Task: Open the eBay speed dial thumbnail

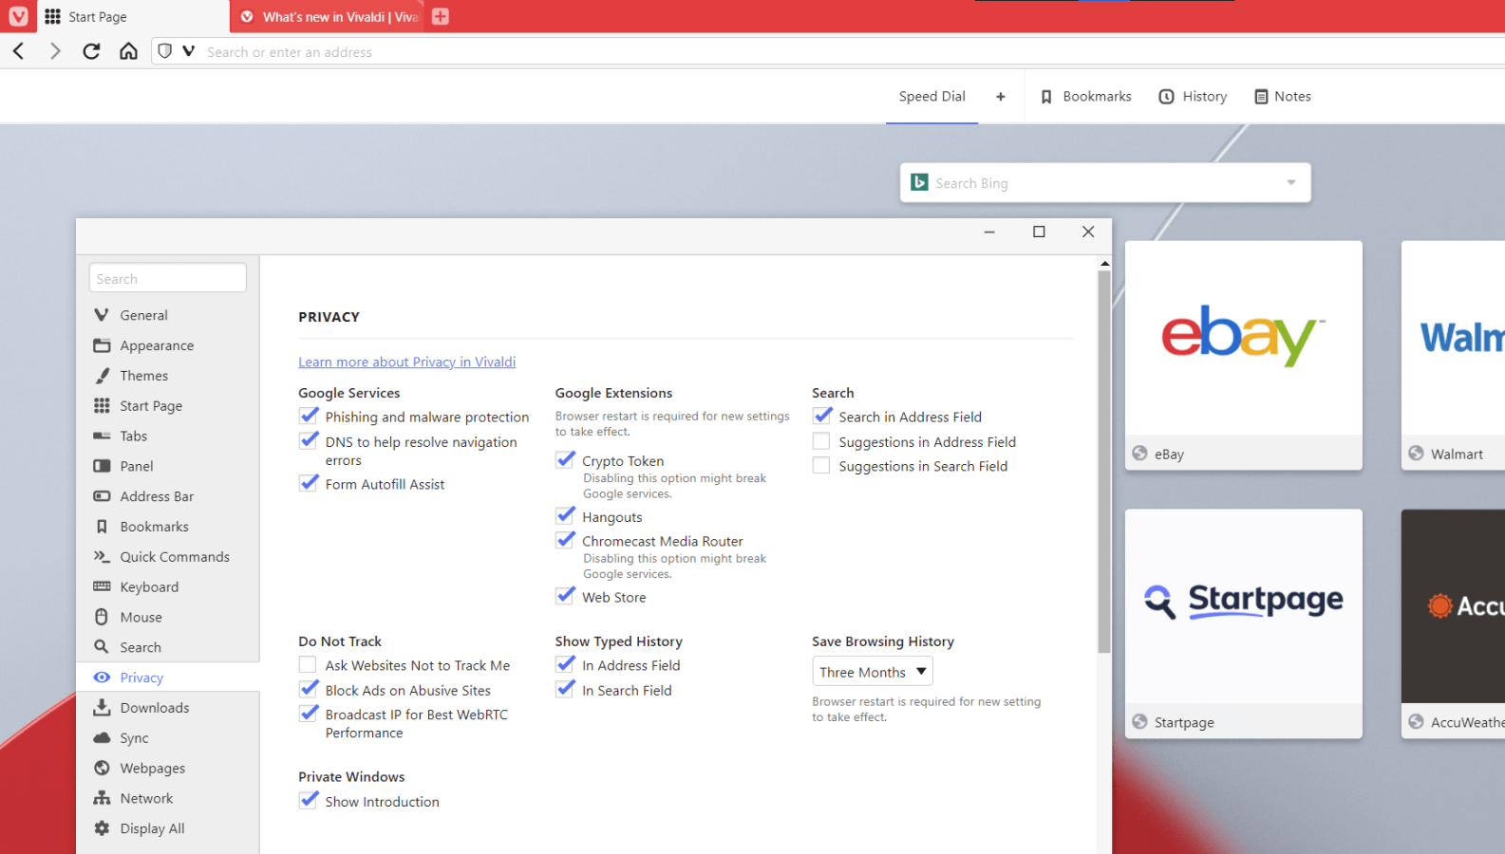Action: click(1244, 355)
